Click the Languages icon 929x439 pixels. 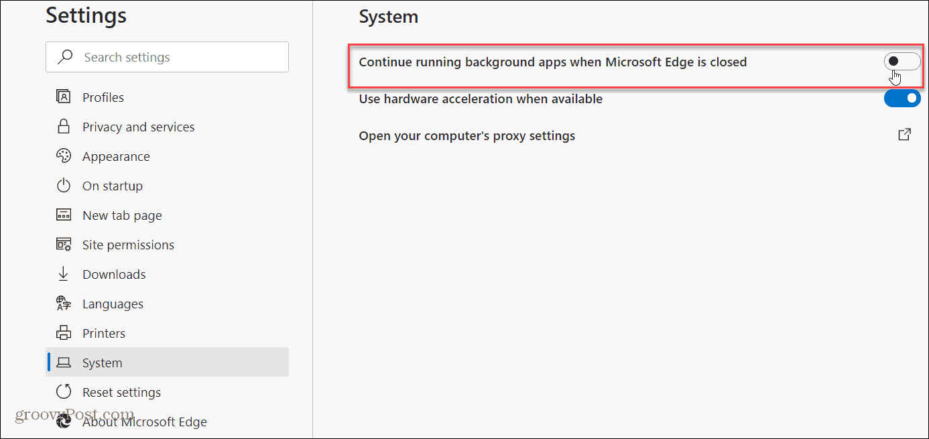(64, 304)
